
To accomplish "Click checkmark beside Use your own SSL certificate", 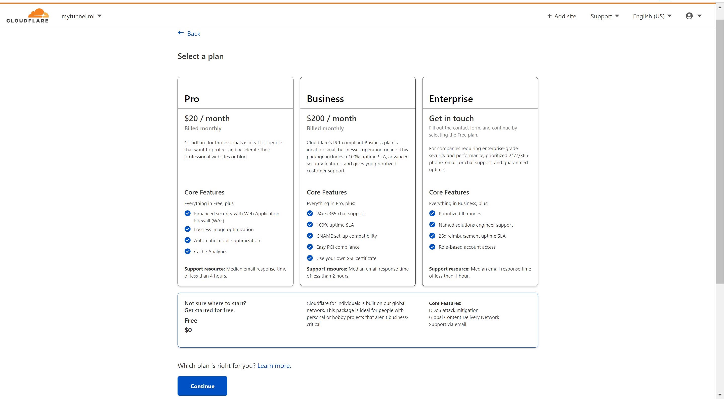I will tap(310, 258).
